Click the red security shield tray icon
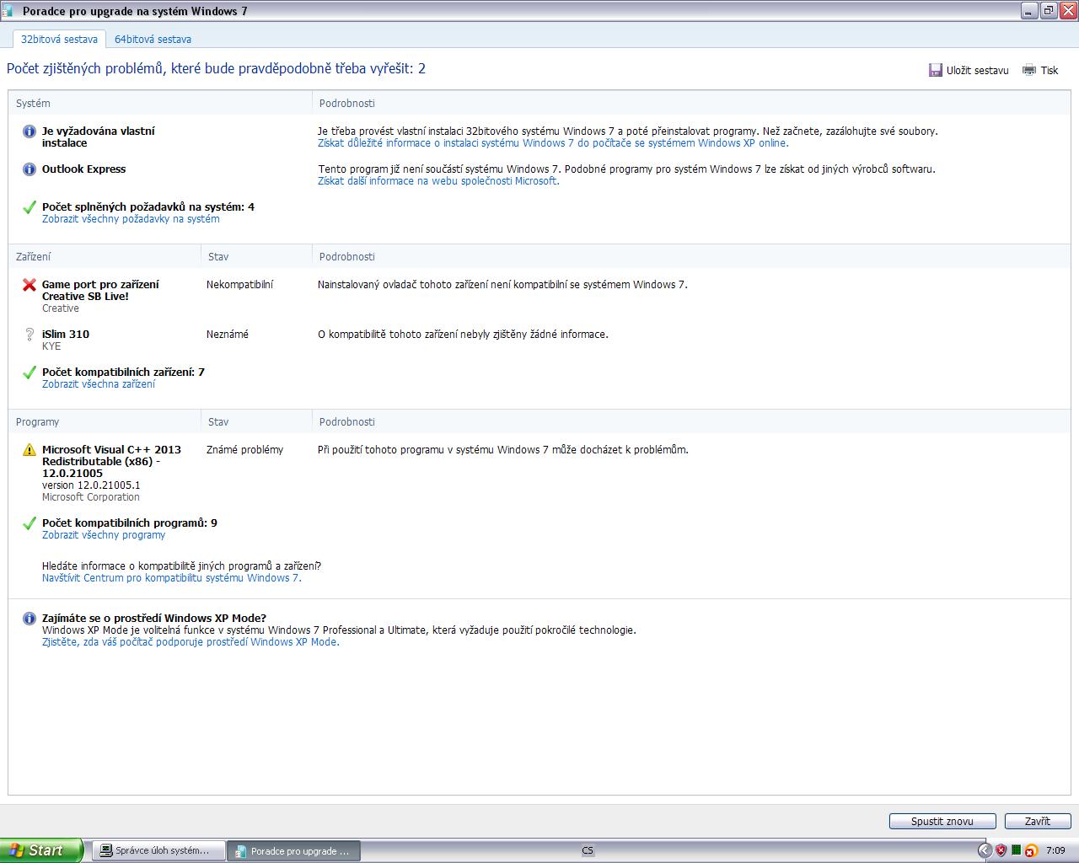 pos(1001,850)
